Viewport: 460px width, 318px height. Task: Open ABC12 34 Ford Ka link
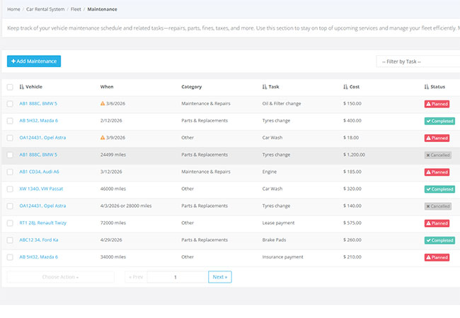pyautogui.click(x=39, y=240)
